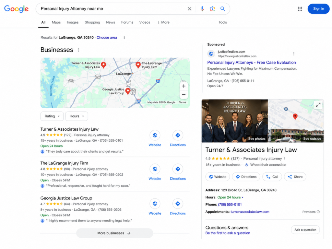332x249 pixels.
Task: Switch to the News tab
Action: click(x=111, y=22)
